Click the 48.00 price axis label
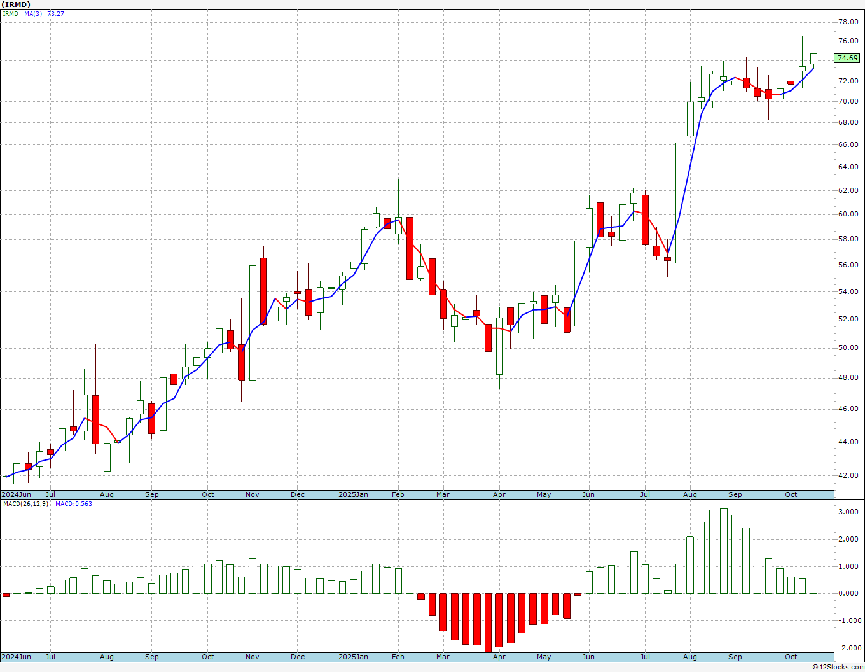The image size is (865, 672). (848, 377)
